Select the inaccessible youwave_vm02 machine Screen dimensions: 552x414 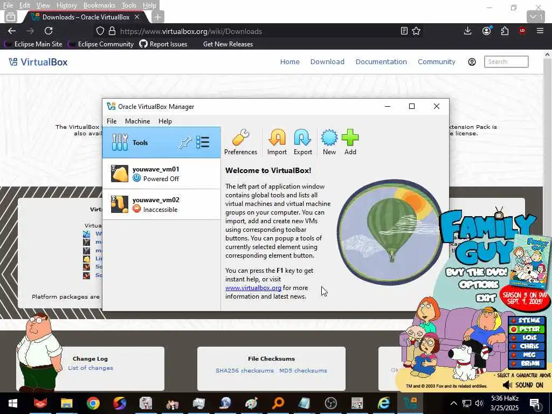coord(162,204)
